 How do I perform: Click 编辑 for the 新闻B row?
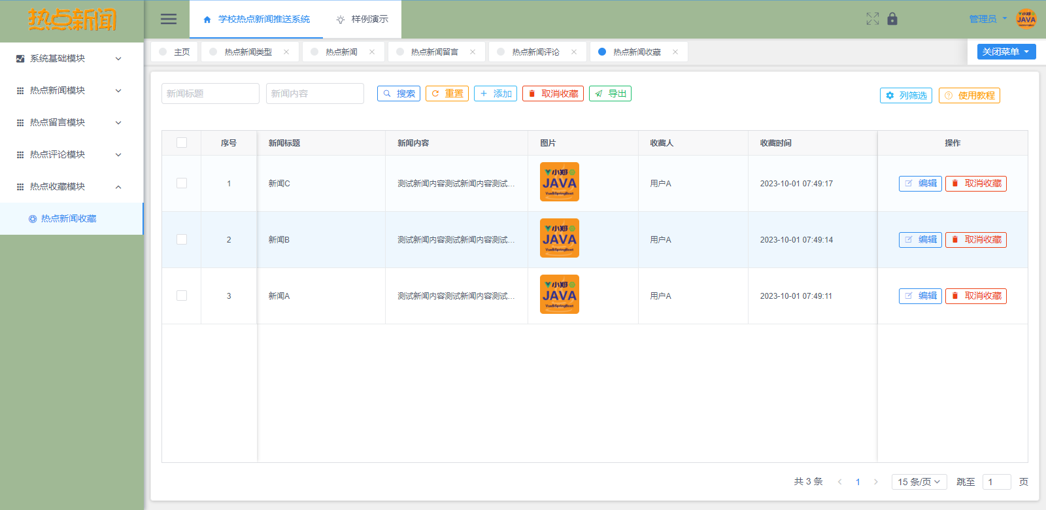coord(920,239)
